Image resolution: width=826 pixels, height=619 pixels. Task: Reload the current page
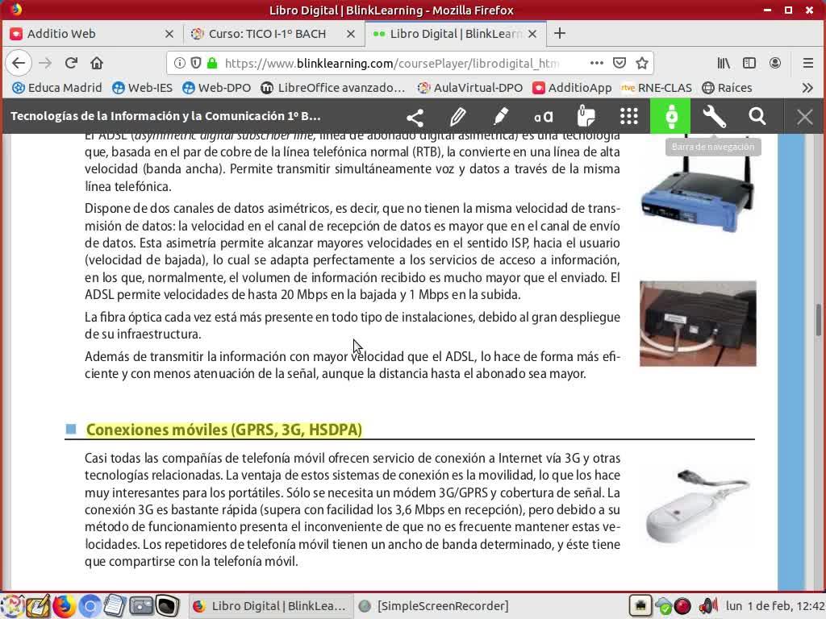71,63
